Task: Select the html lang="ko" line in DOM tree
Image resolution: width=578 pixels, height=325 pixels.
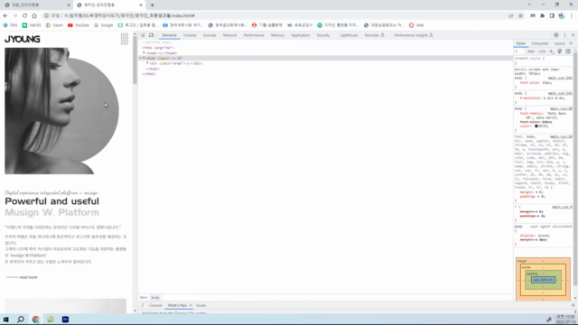Action: 158,48
